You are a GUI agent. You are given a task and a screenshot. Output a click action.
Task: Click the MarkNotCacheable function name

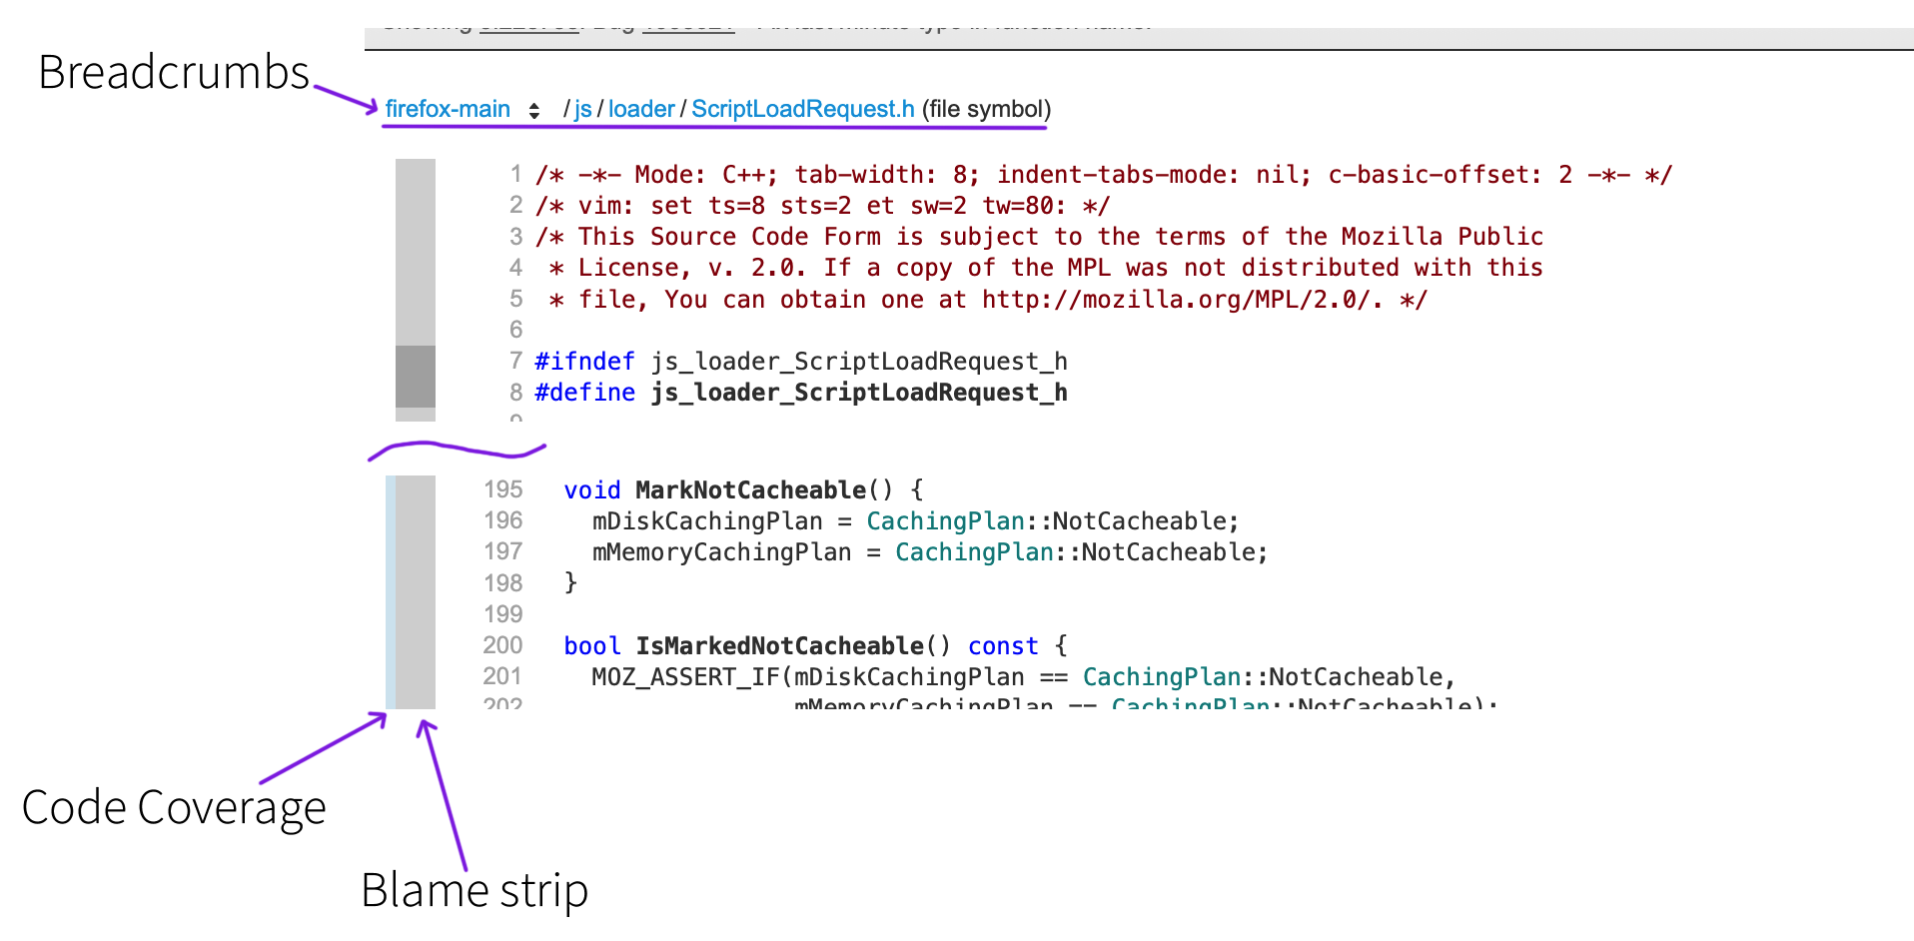pos(750,490)
